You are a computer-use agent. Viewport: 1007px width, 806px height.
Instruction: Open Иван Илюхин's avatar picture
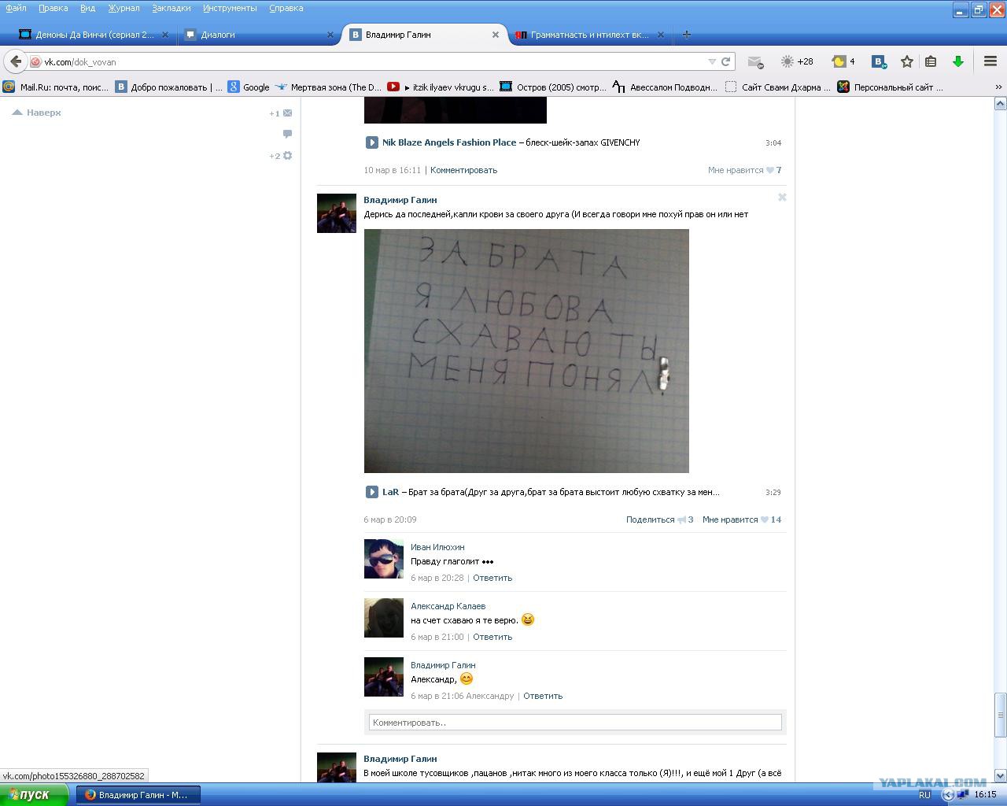(384, 559)
